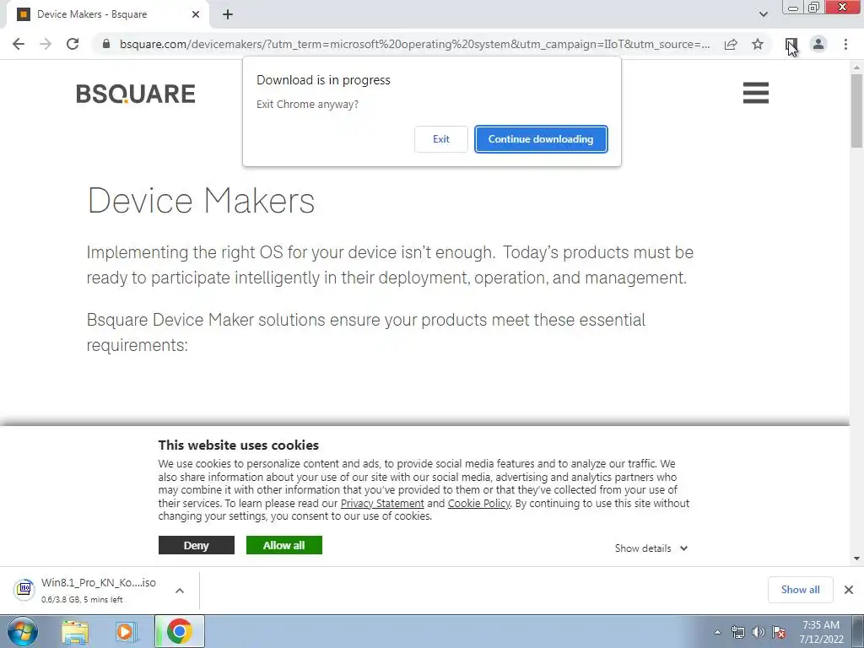The height and width of the screenshot is (648, 864).
Task: Open the taskbar clock and date
Action: point(821,632)
